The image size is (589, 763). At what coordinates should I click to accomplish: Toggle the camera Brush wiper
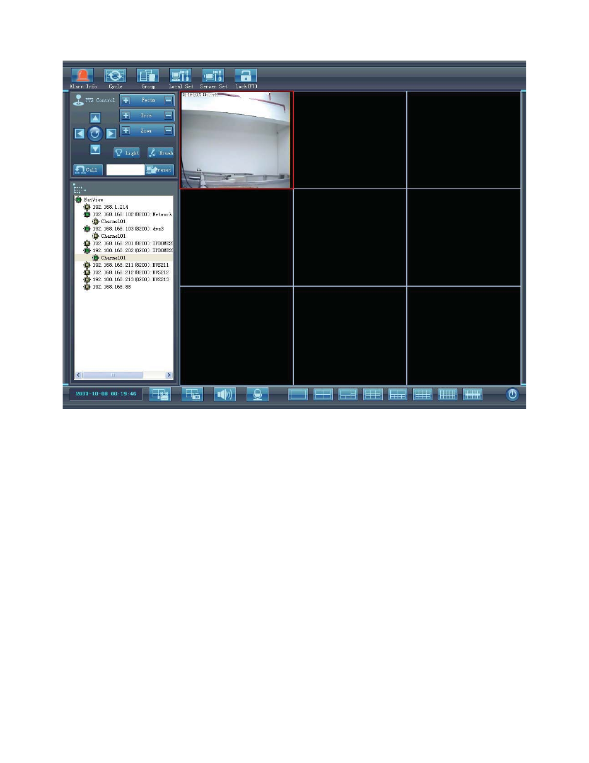(161, 153)
